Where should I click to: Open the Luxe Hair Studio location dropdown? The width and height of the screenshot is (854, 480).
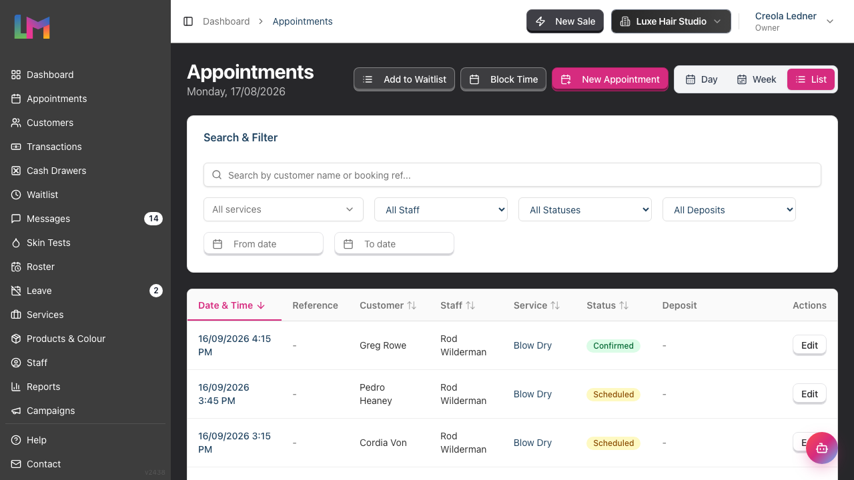(671, 21)
